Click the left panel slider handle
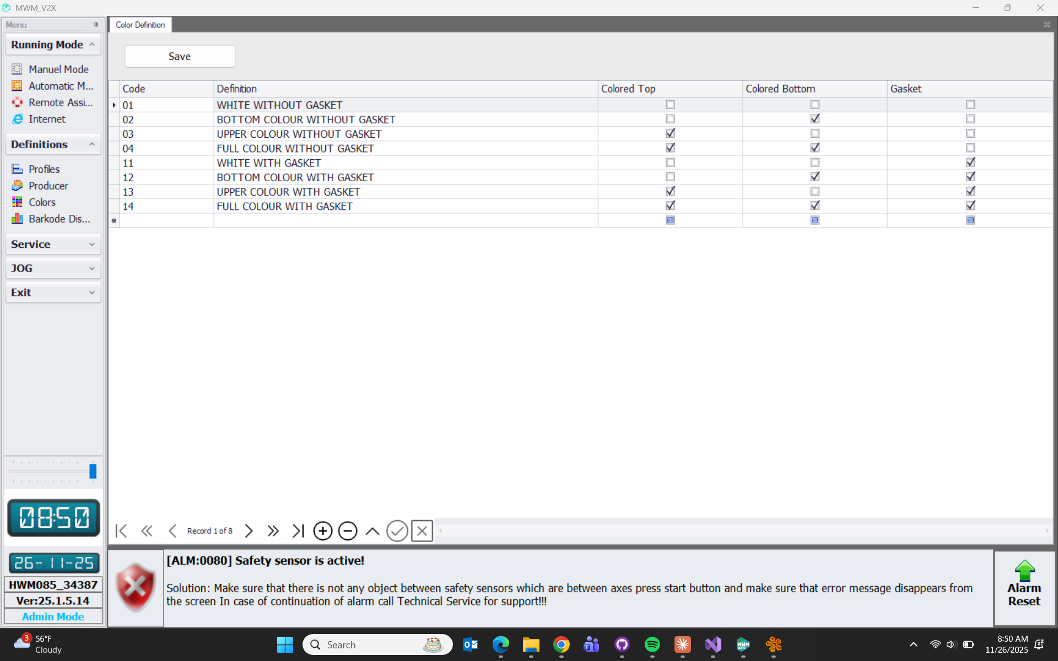This screenshot has height=661, width=1058. click(93, 471)
